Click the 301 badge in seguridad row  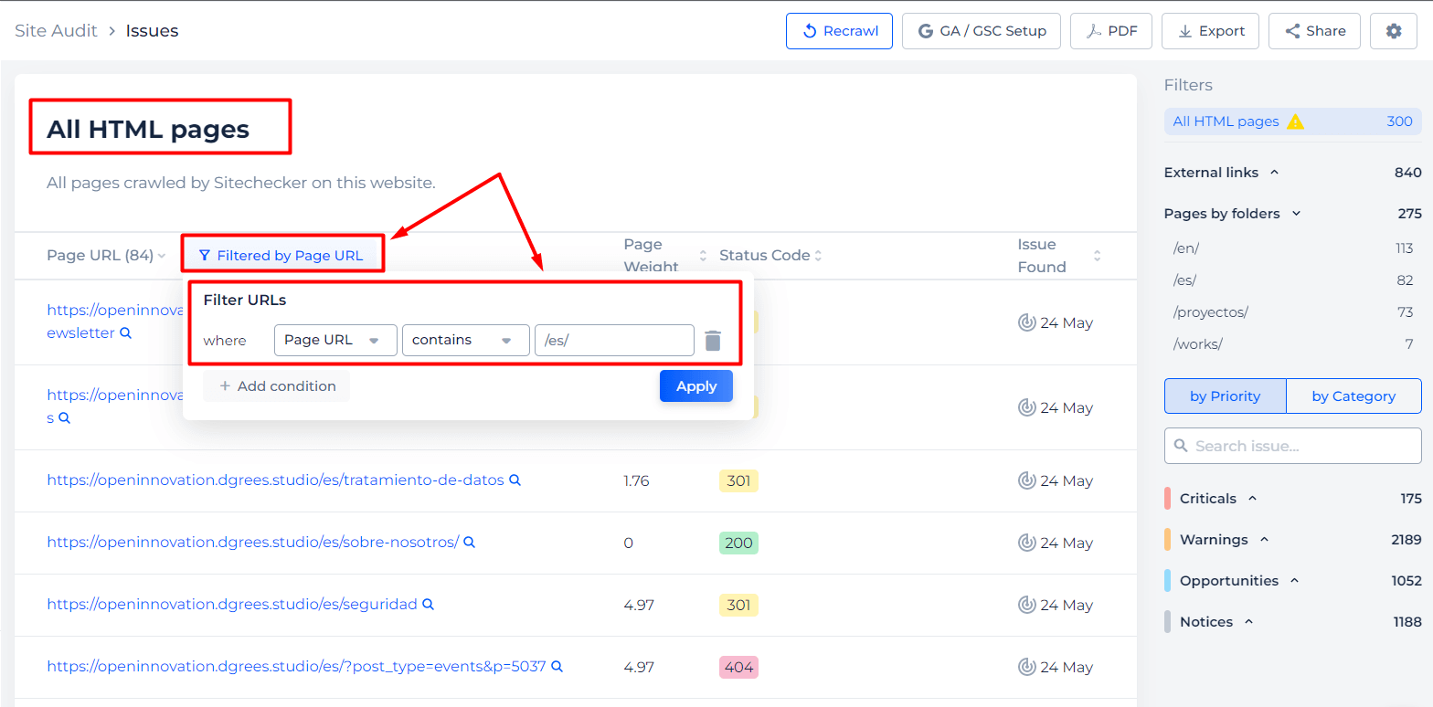[x=738, y=605]
